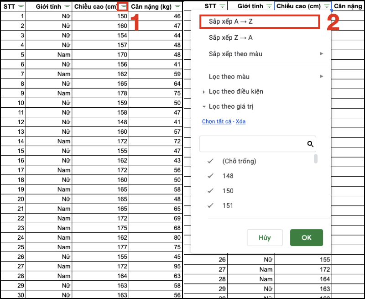Uncheck the 151 filter value
The image size is (365, 299).
tap(210, 205)
